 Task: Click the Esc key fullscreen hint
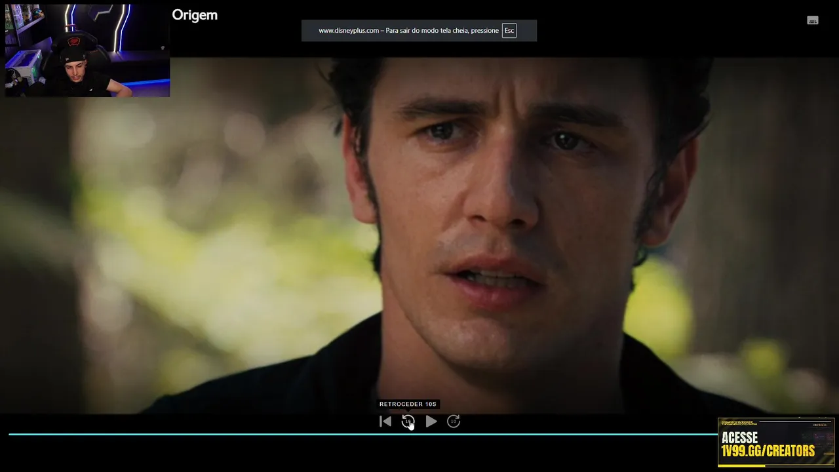point(509,31)
